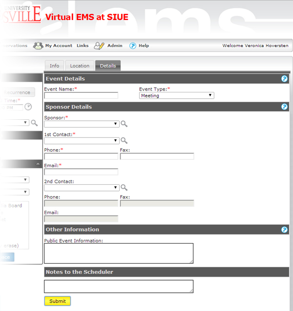Open the Links menu item
Image resolution: width=293 pixels, height=311 pixels.
pyautogui.click(x=83, y=46)
